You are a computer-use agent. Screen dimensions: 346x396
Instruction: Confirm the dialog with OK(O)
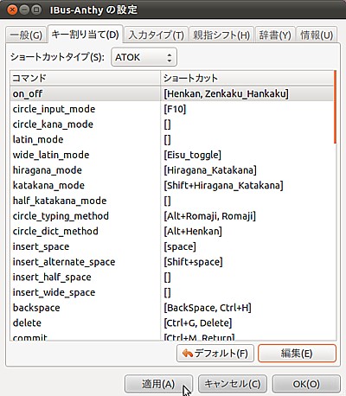click(306, 384)
